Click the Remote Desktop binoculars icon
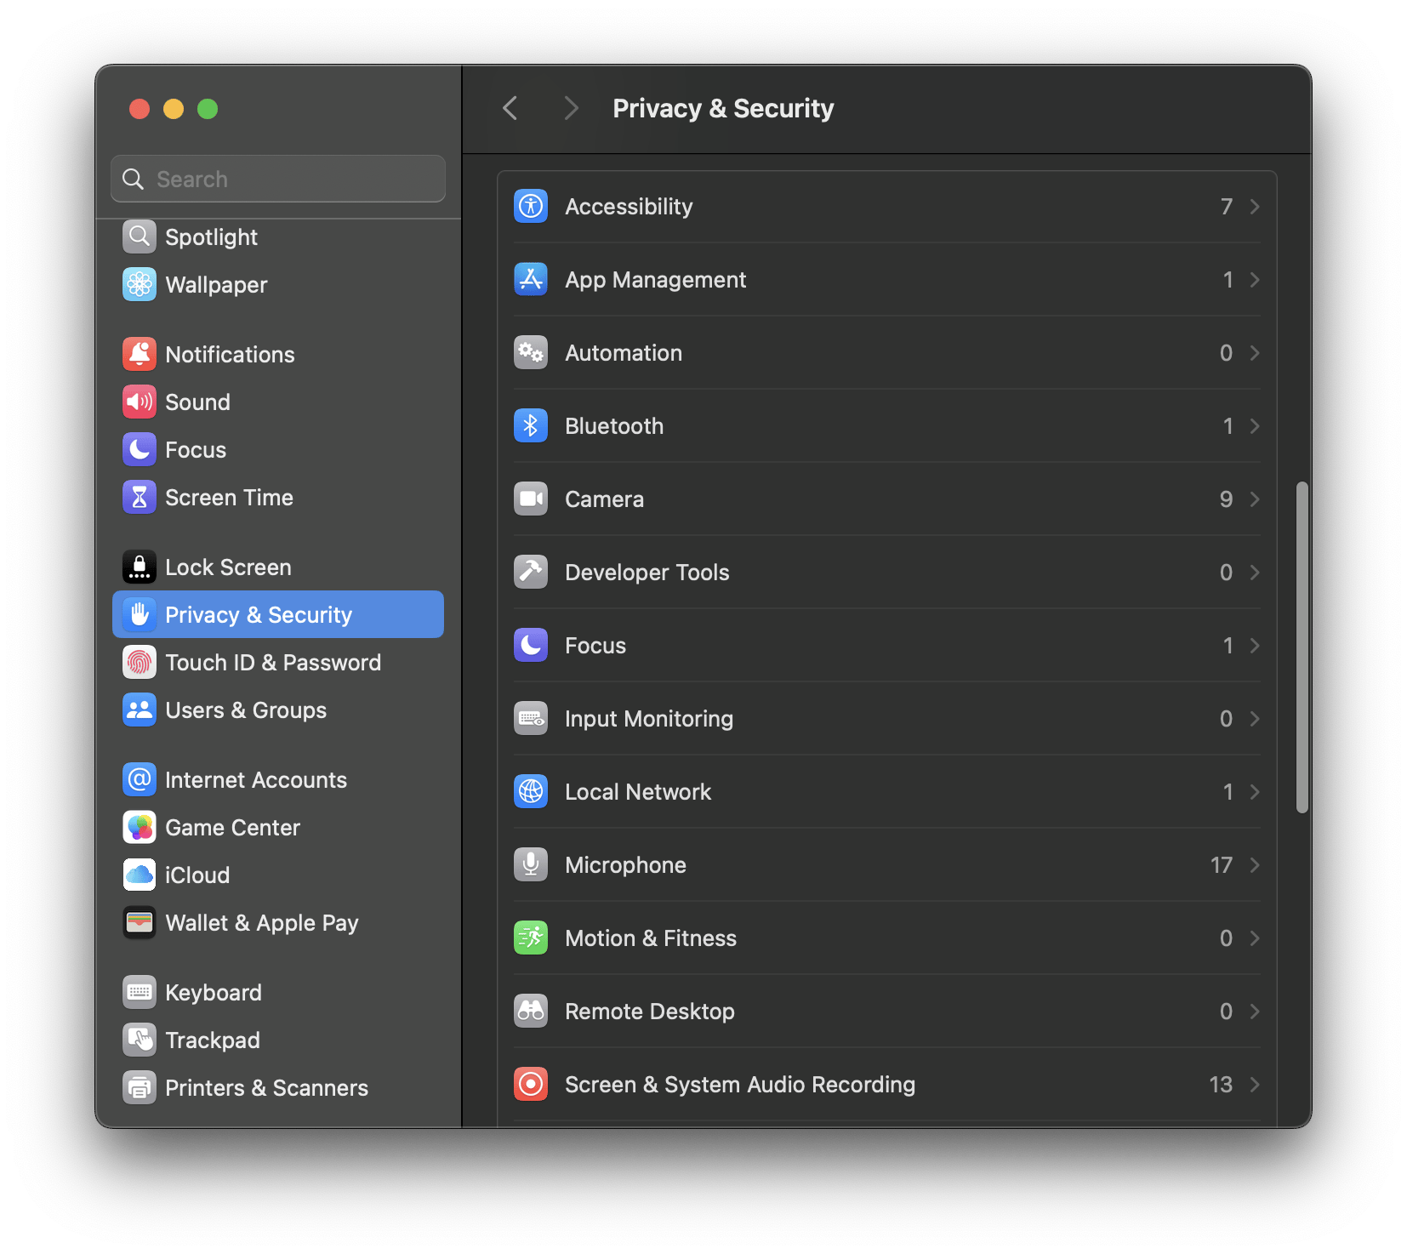 (x=531, y=1012)
